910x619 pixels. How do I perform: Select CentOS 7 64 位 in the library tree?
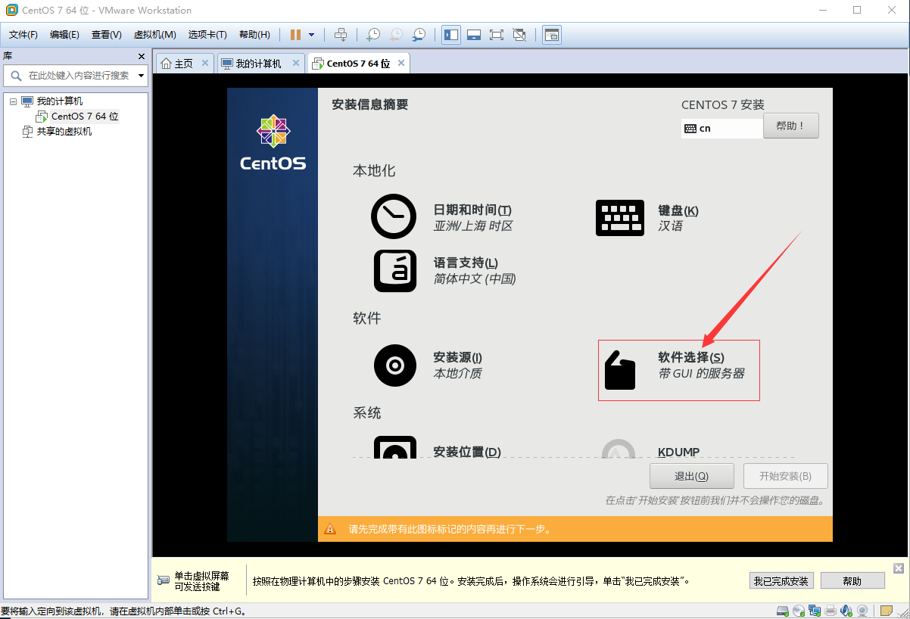85,116
